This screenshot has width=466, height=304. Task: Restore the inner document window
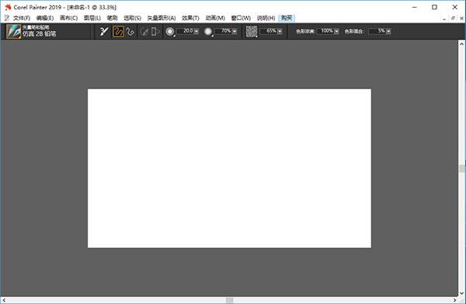453,19
